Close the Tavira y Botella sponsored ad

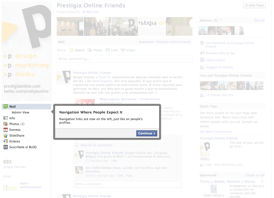(x=262, y=181)
